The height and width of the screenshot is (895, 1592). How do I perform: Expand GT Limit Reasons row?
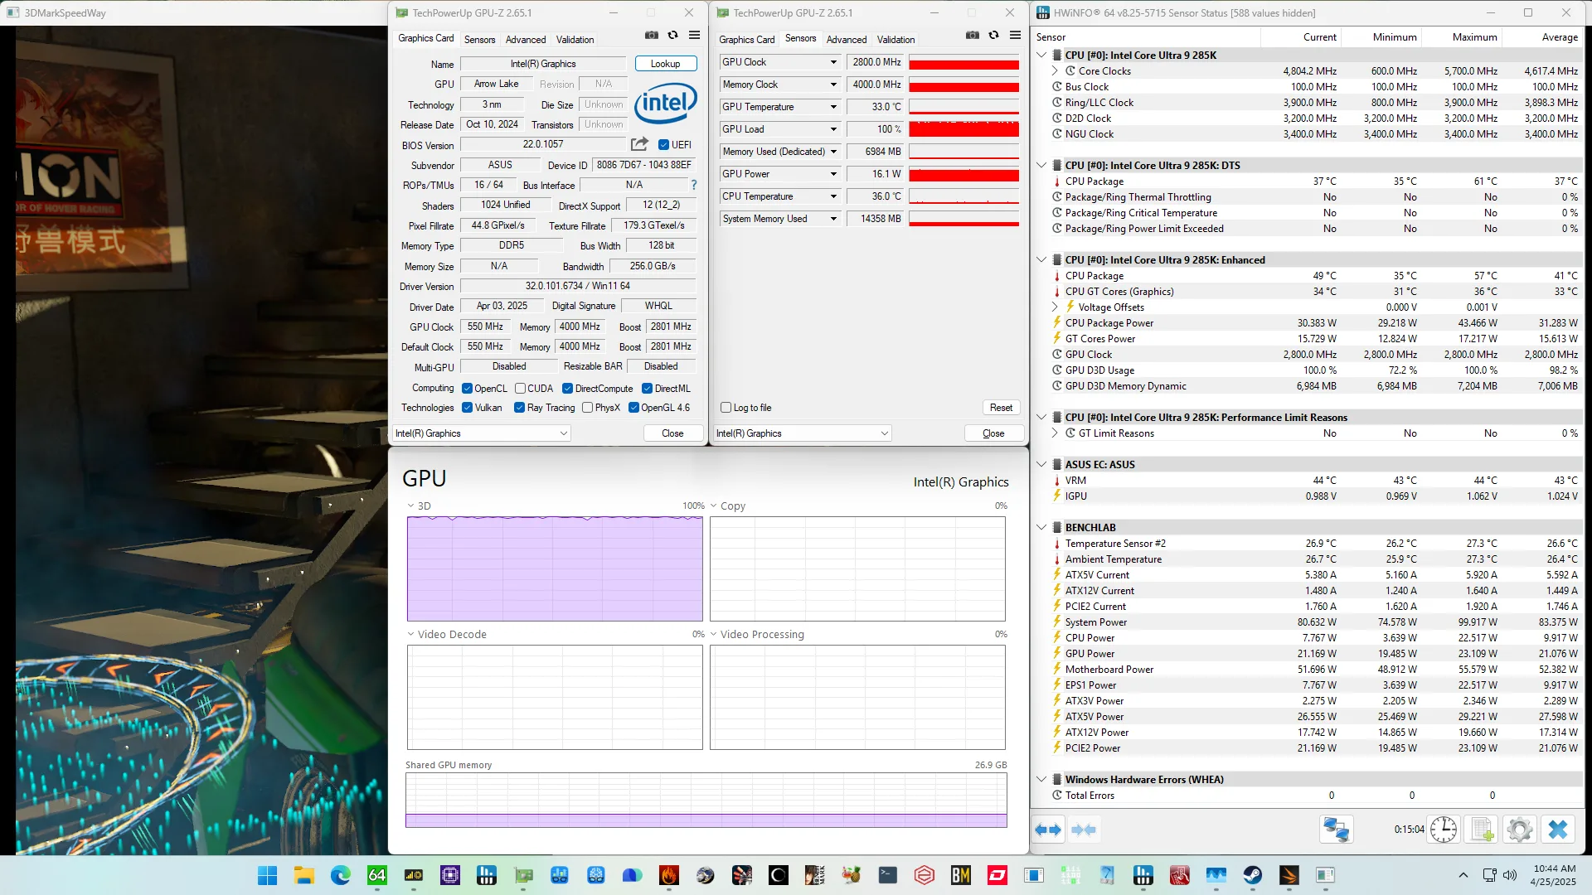pyautogui.click(x=1055, y=433)
